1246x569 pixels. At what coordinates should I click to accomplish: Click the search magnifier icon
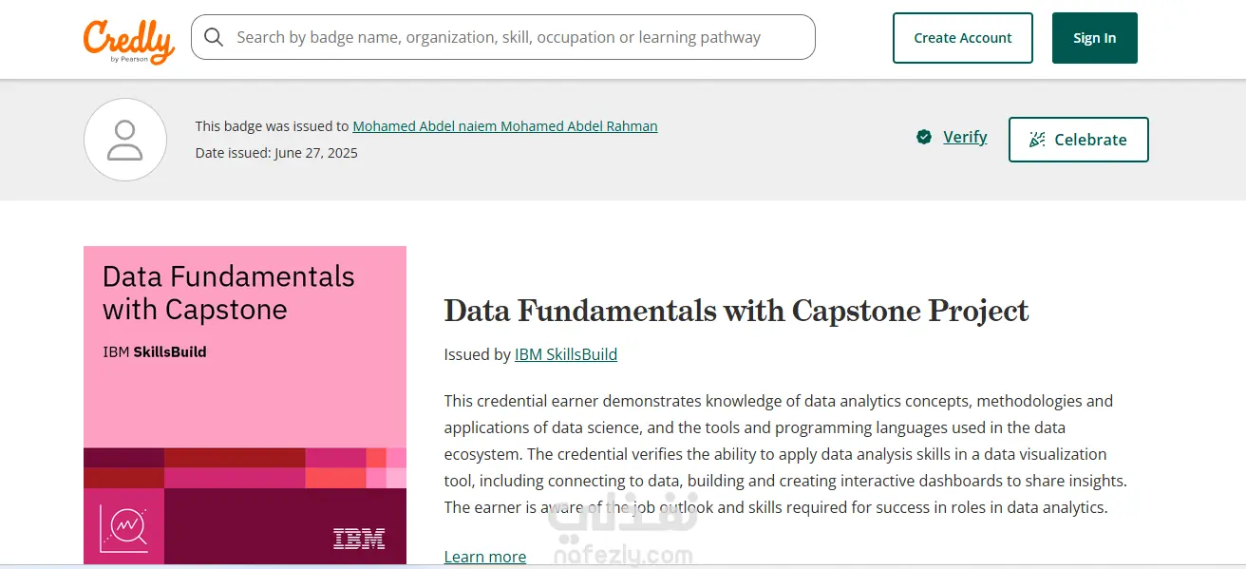click(214, 37)
